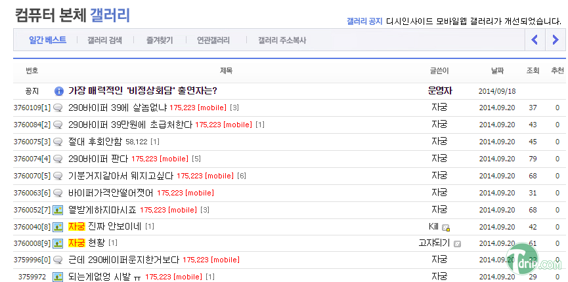568x282 pixels.
Task: Click the 추천 column header
Action: point(557,71)
